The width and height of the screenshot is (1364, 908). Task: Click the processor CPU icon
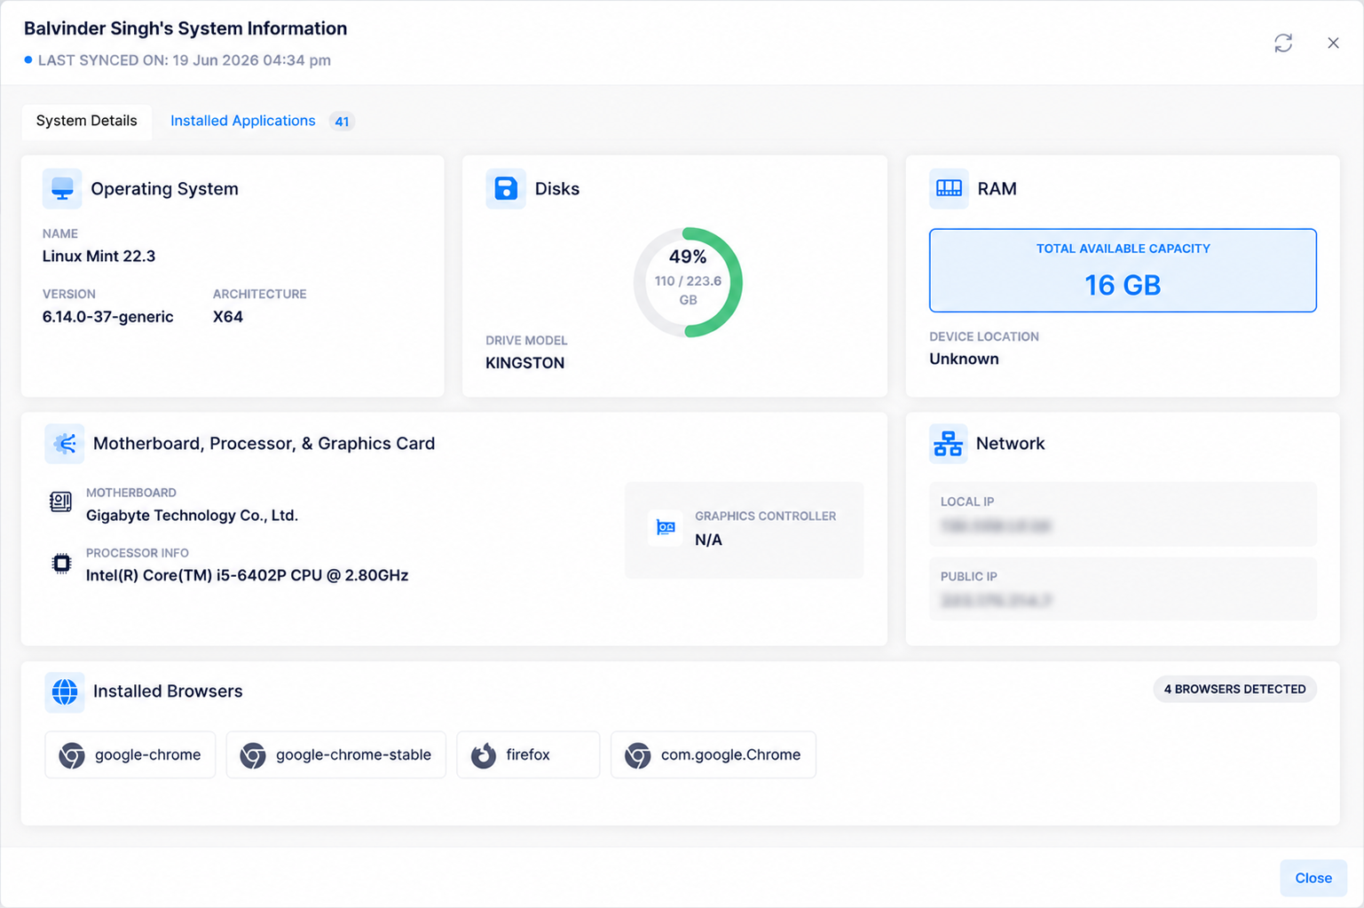(x=60, y=564)
